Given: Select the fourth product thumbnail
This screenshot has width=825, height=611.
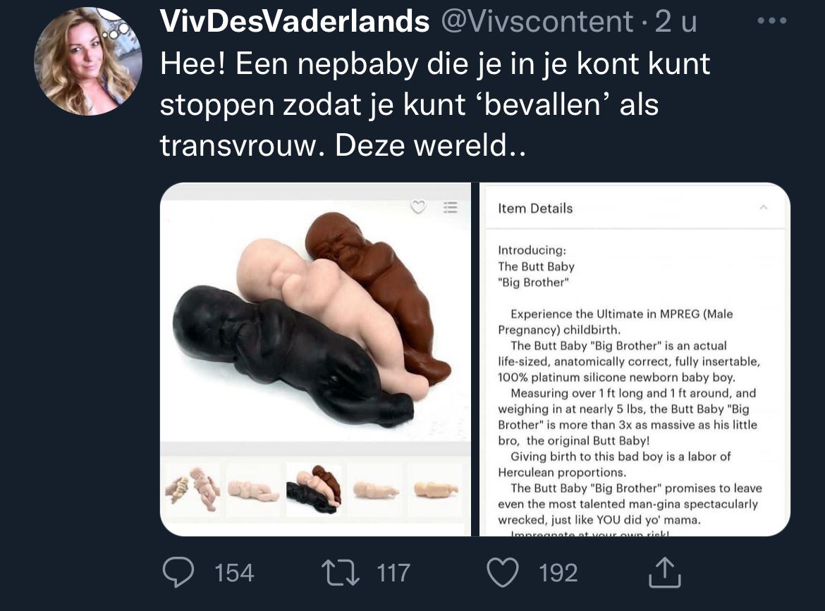Looking at the screenshot, I should [375, 490].
